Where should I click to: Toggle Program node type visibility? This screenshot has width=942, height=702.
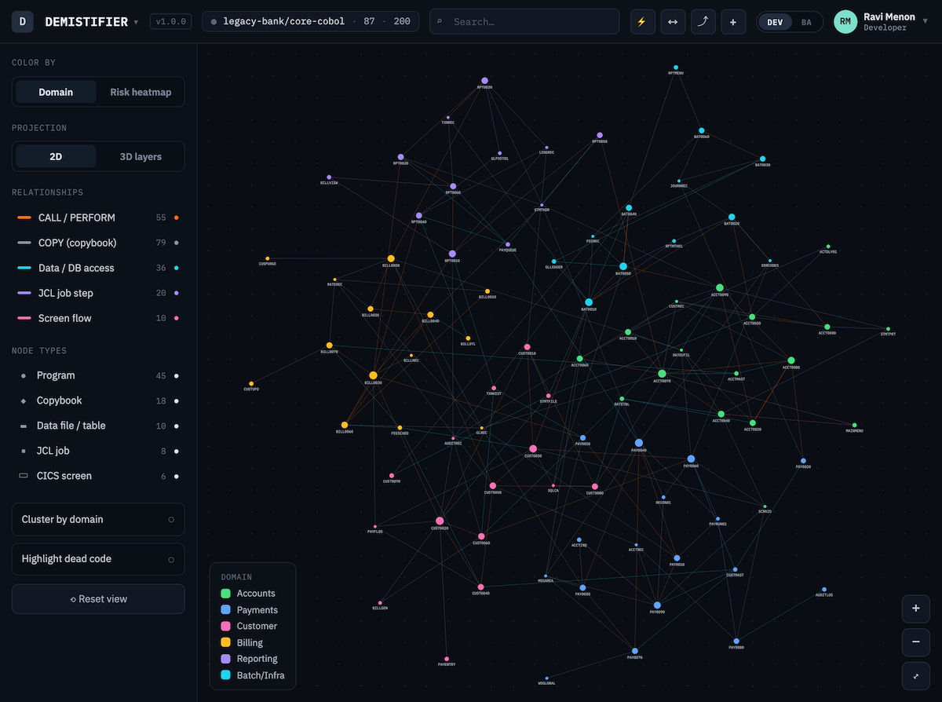click(x=98, y=375)
